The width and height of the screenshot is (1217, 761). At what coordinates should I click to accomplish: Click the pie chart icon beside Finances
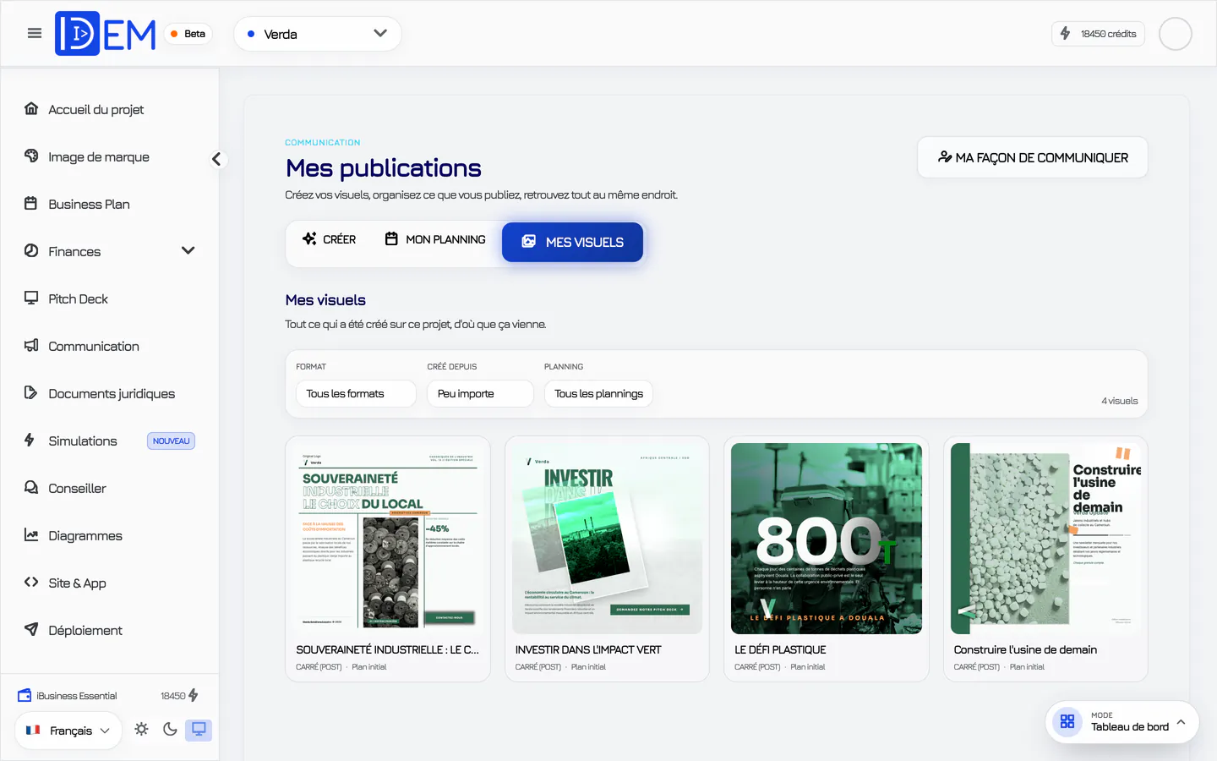click(x=31, y=250)
